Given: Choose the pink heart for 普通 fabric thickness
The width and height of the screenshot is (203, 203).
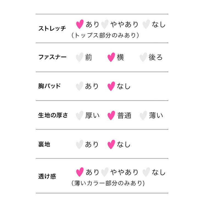Looking at the screenshot, I should click(x=111, y=115).
